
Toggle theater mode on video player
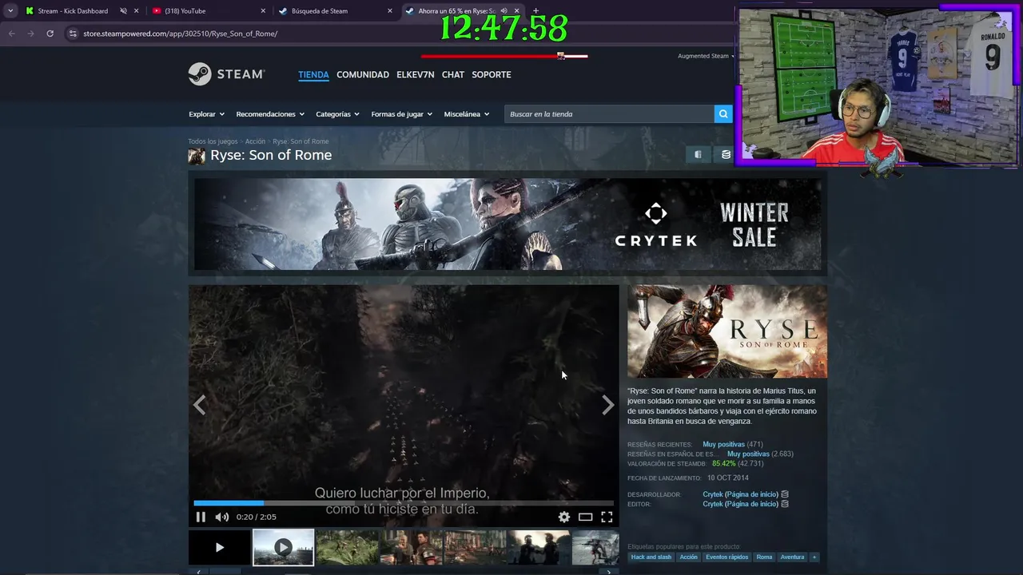click(586, 517)
